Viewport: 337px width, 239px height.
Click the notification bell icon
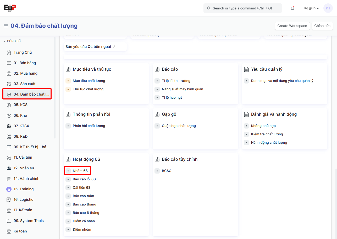click(x=292, y=8)
